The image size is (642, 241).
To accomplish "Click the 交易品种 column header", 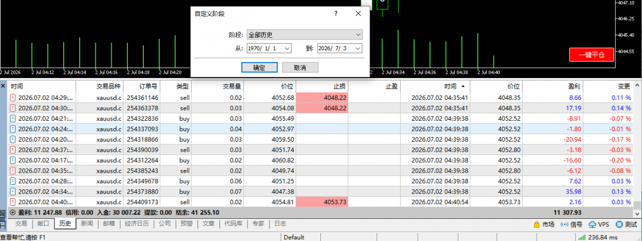I will [100, 86].
